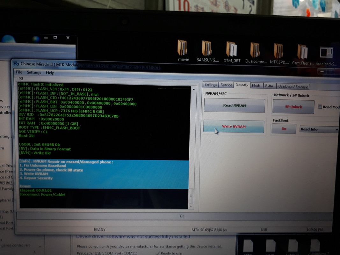
Task: Open the Extra tab
Action: (269, 86)
